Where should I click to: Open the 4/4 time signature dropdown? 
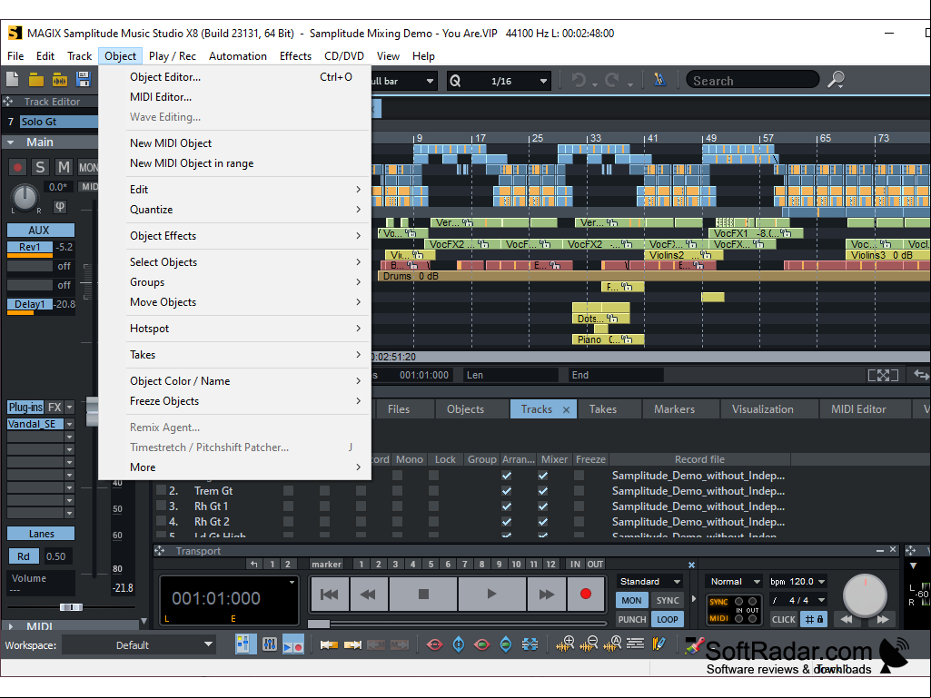[797, 600]
